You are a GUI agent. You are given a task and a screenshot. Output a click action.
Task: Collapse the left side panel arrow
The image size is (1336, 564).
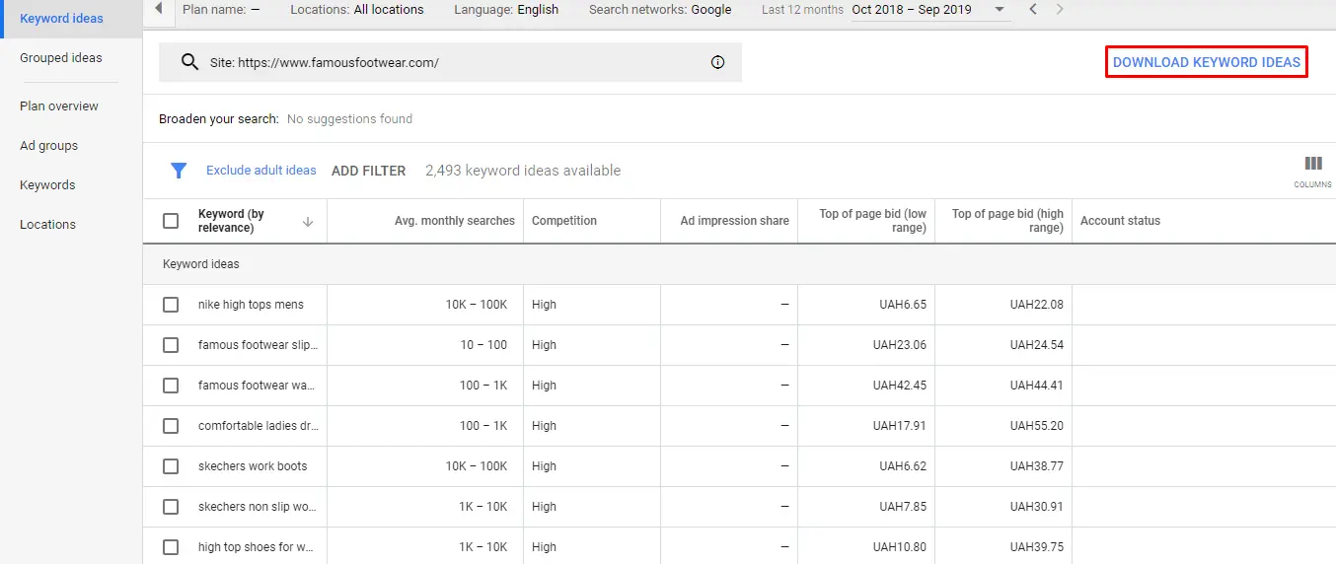point(159,9)
